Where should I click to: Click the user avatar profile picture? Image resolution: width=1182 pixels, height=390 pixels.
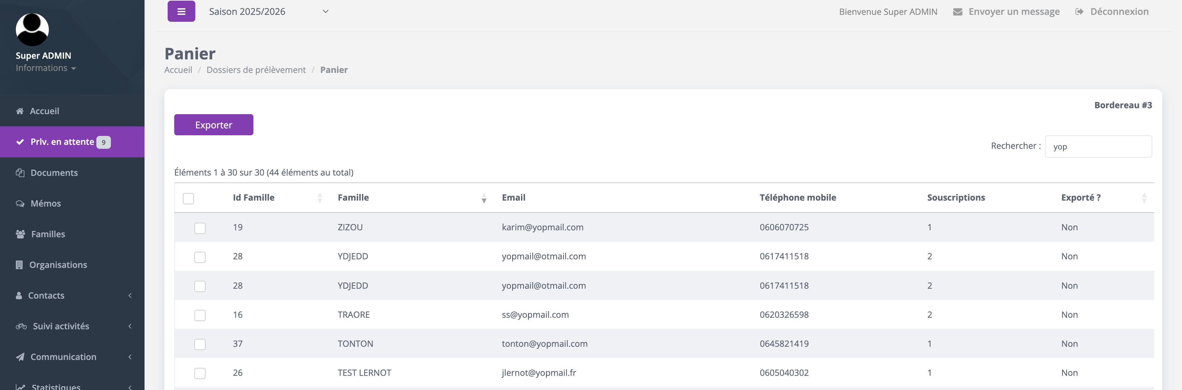32,29
